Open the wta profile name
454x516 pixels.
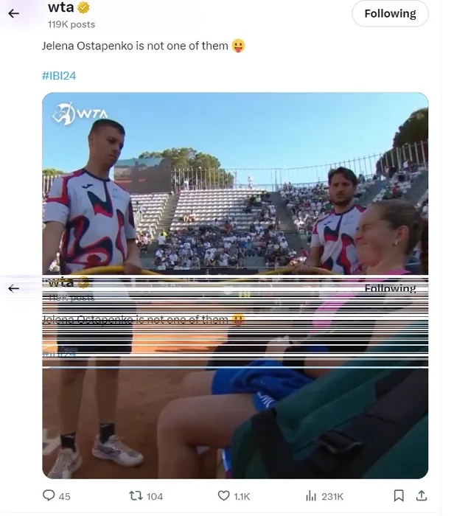(61, 7)
